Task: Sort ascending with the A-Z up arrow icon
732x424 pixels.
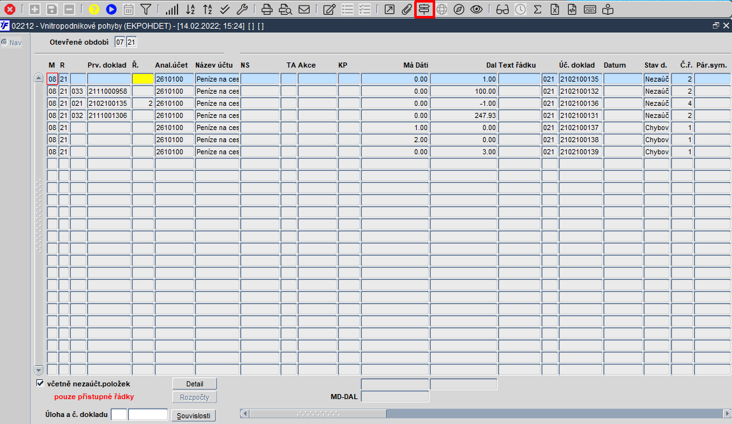Action: tap(207, 10)
